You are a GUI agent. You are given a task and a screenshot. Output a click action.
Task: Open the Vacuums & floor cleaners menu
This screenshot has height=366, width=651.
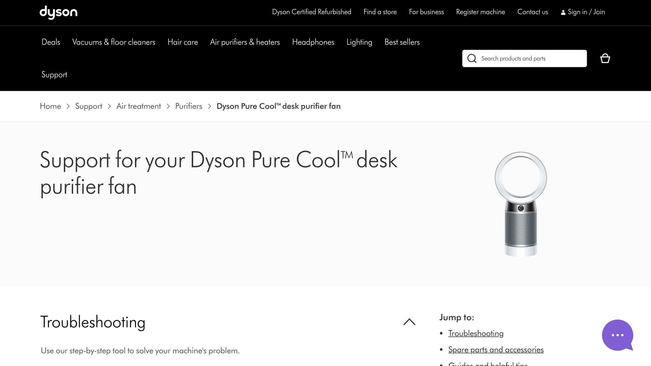tap(114, 42)
